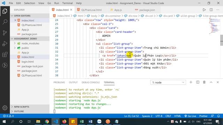This screenshot has width=223, height=125.
Task: Maximize the terminal panel with up chevron
Action: click(x=211, y=82)
